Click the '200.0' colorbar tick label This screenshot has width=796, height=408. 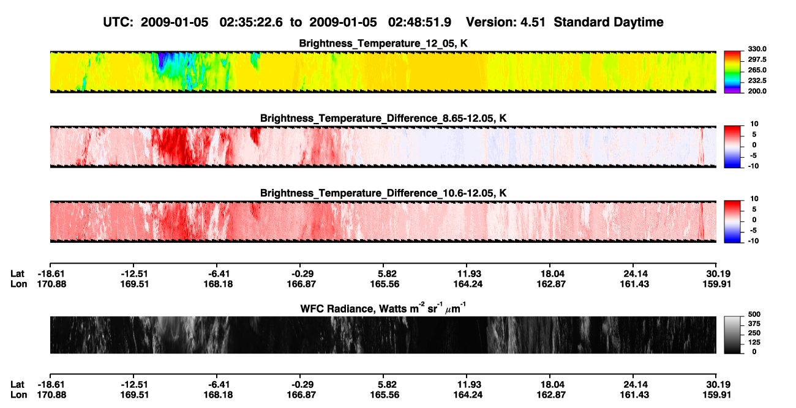click(x=757, y=91)
